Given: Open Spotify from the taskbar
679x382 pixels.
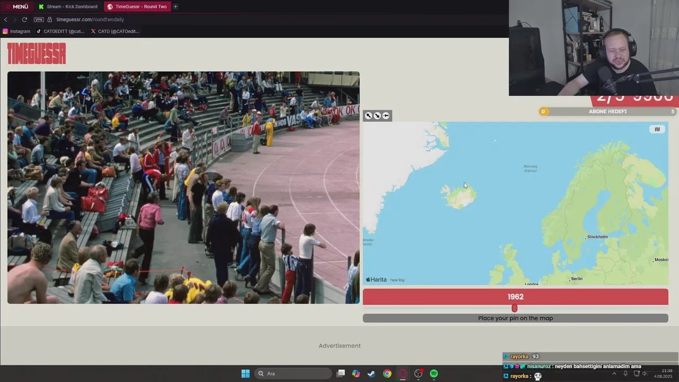Looking at the screenshot, I should (434, 374).
